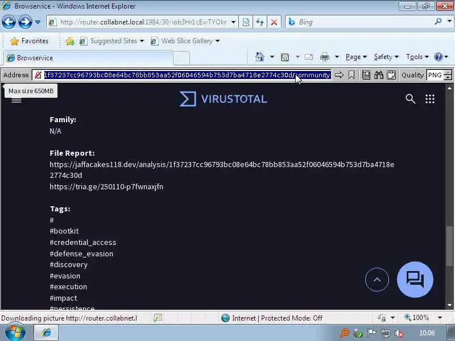Click the scrollbar down arrow

[x=449, y=305]
